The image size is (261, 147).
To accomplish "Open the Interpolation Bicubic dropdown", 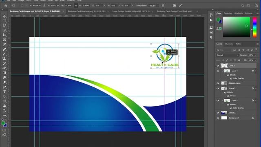I will [154, 6].
